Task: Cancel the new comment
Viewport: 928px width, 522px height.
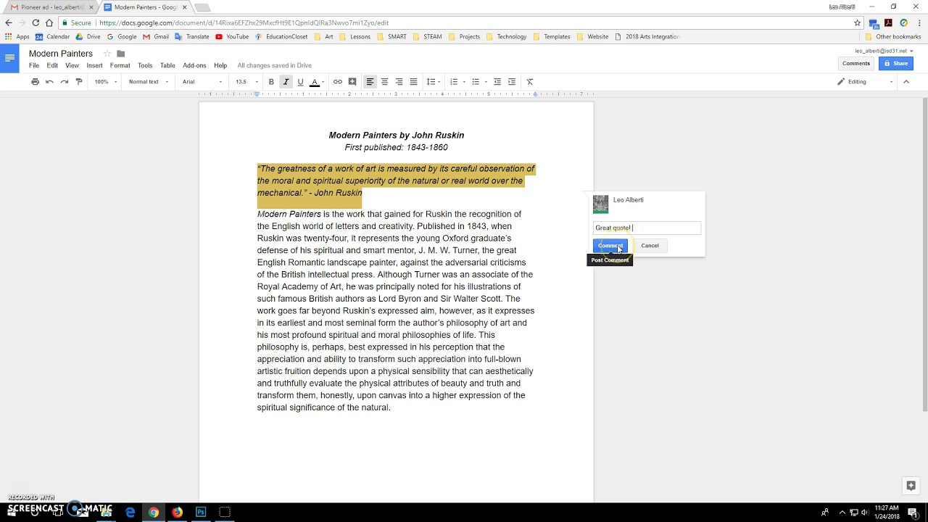Action: (650, 246)
